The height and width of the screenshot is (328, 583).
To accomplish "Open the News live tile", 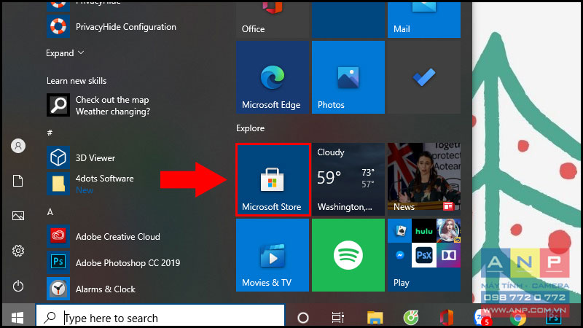I will pos(424,179).
